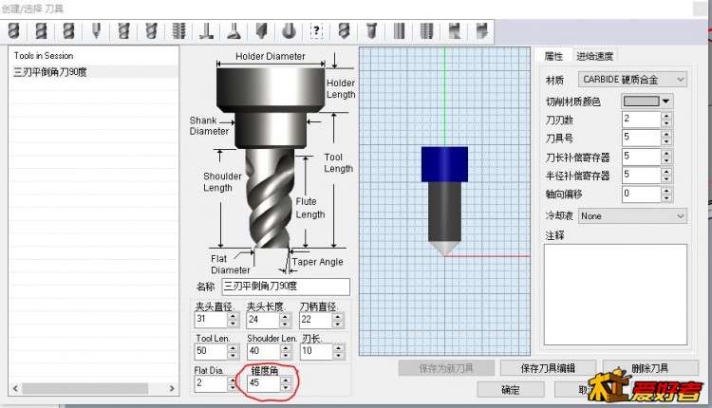Increase 刀长补偿寄存器 with its up spinner arrow
Screen dimensions: 712x408
point(666,154)
